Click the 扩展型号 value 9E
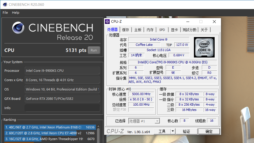 (173, 73)
